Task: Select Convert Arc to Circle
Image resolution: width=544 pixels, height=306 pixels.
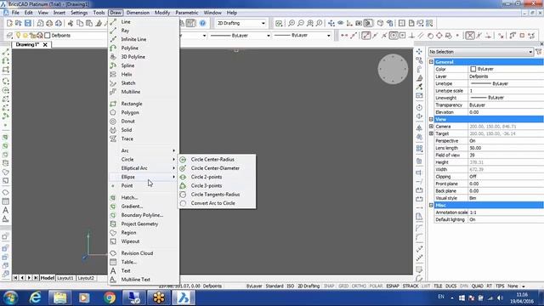Action: [217, 203]
